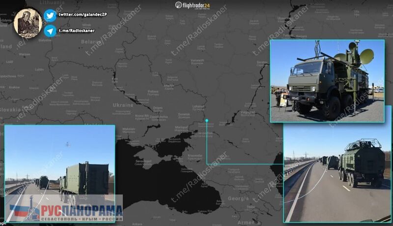
Task: Click the Kryvyi Rih city label
Action: (x=142, y=116)
